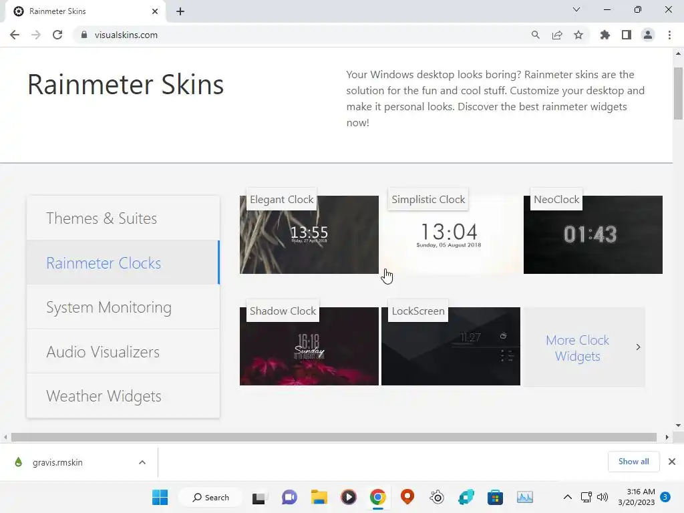Open the red map pin taskbar app
684x513 pixels.
tap(407, 497)
